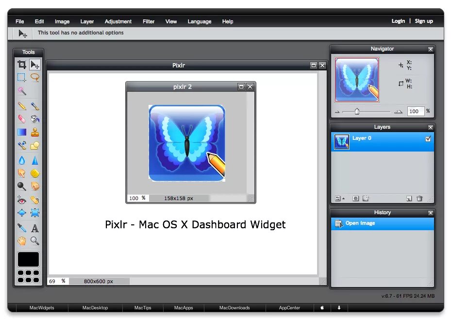Click zoom out icon in Navigator

click(x=337, y=112)
